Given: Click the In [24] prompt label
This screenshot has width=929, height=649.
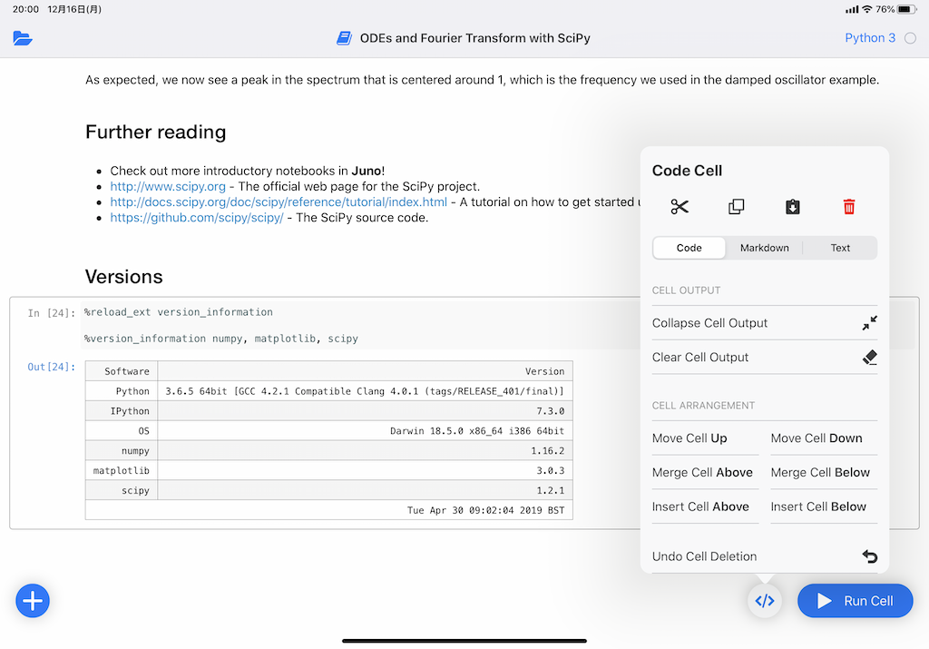Looking at the screenshot, I should (52, 313).
